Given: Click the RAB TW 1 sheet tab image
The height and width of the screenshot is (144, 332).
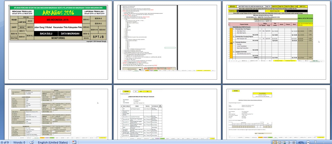Looking at the screenshot, I should (x=314, y=61).
